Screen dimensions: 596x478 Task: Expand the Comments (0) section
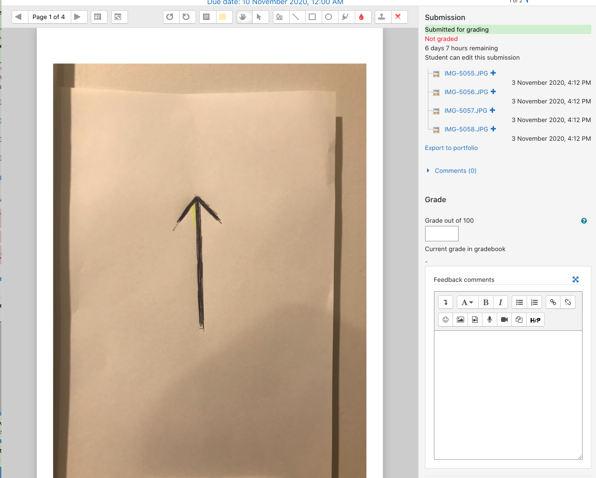click(455, 171)
